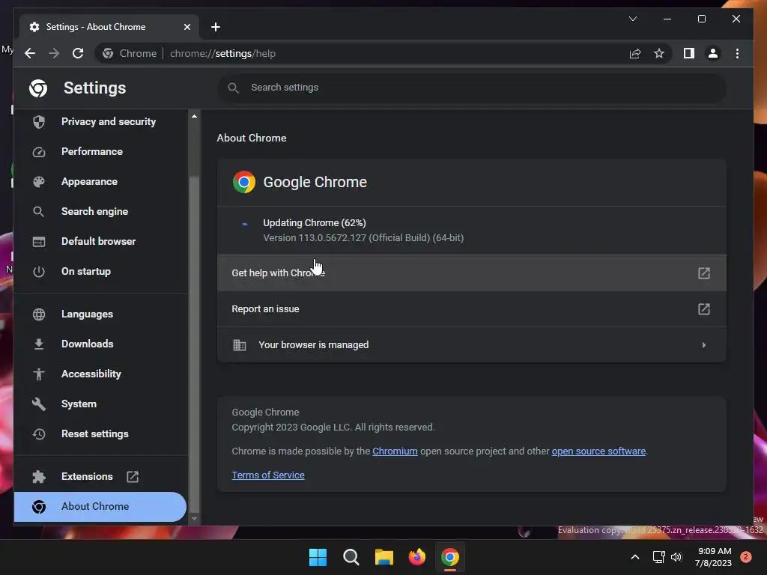
Task: Open the clock and date panel
Action: pyautogui.click(x=714, y=557)
